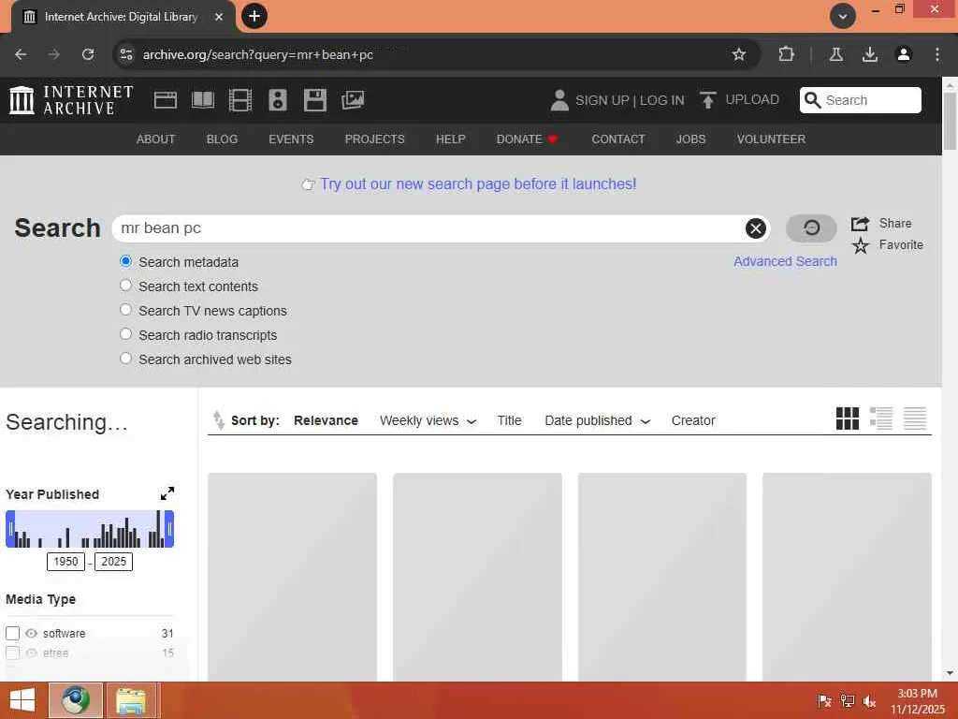
Task: Select Search archived web sites radio button
Action: click(126, 359)
